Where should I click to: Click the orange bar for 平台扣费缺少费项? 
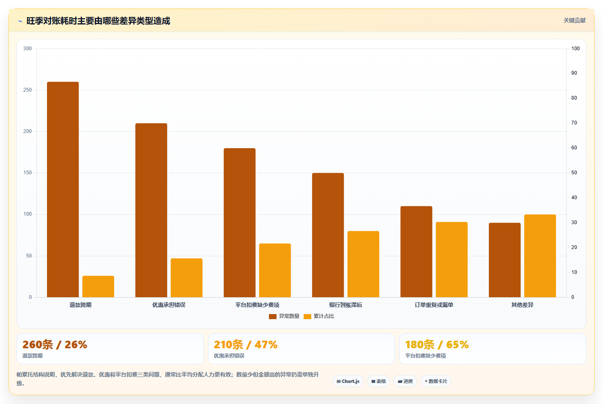[x=275, y=270]
